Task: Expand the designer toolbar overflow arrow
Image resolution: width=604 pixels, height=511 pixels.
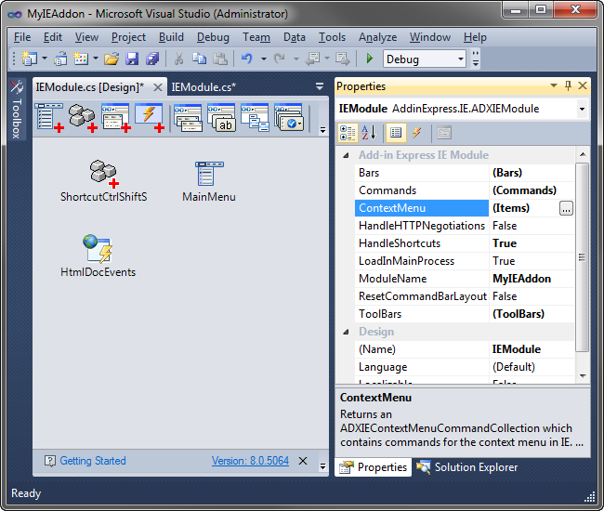Action: tap(322, 131)
